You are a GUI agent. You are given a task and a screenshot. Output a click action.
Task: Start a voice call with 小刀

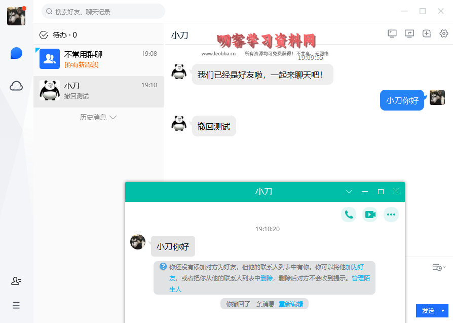[349, 214]
